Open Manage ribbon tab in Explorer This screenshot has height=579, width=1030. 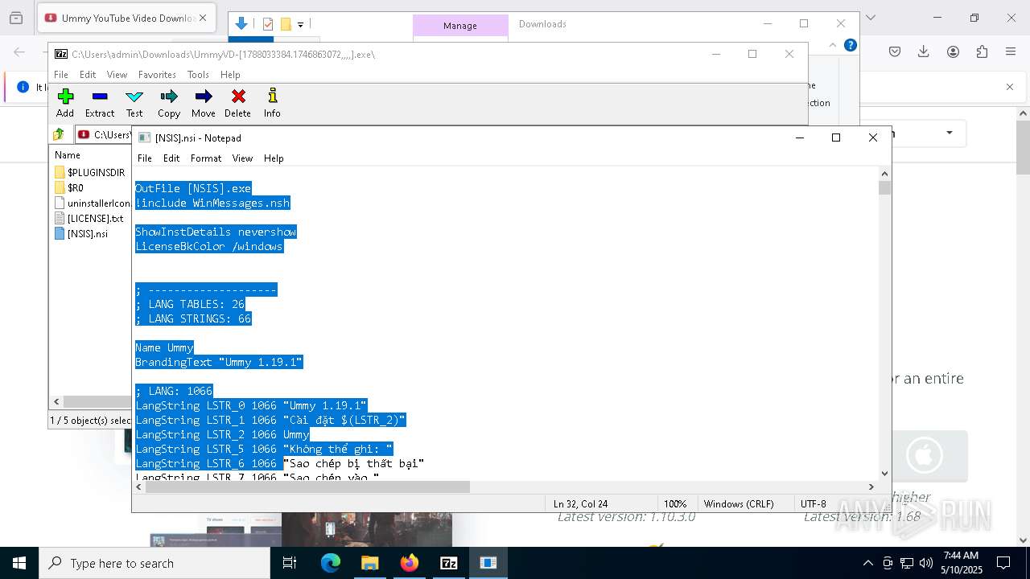pyautogui.click(x=460, y=26)
